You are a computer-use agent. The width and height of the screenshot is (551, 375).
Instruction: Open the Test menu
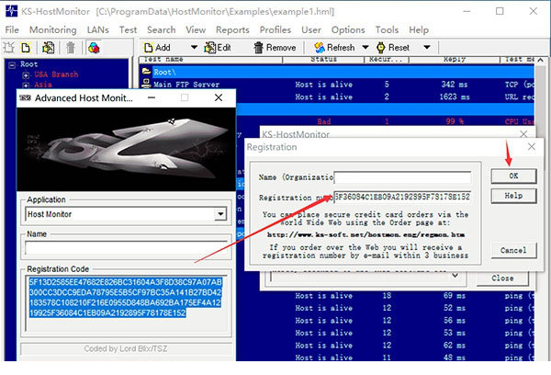coord(128,30)
